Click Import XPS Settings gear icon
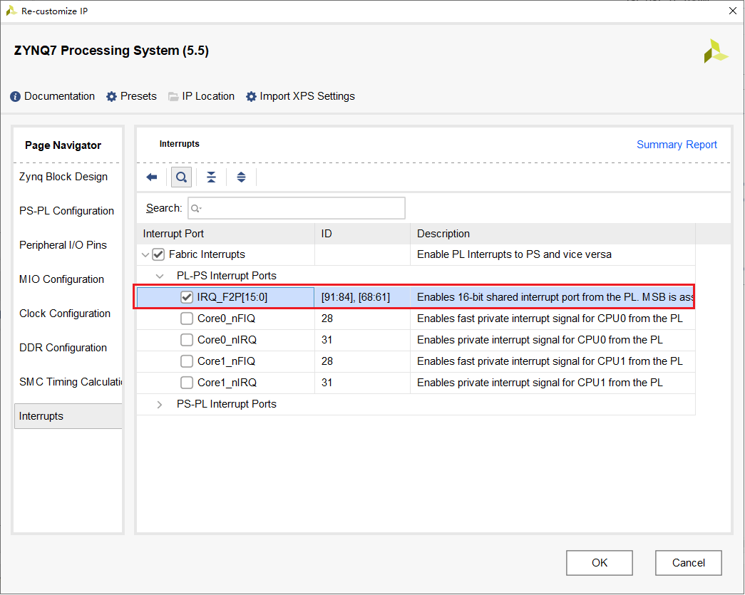745x595 pixels. coord(251,96)
